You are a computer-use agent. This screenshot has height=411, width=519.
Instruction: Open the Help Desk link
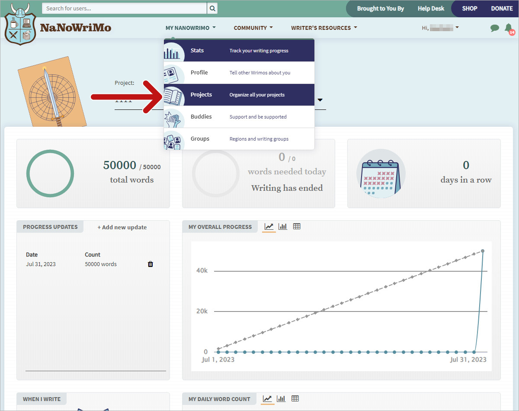tap(431, 9)
